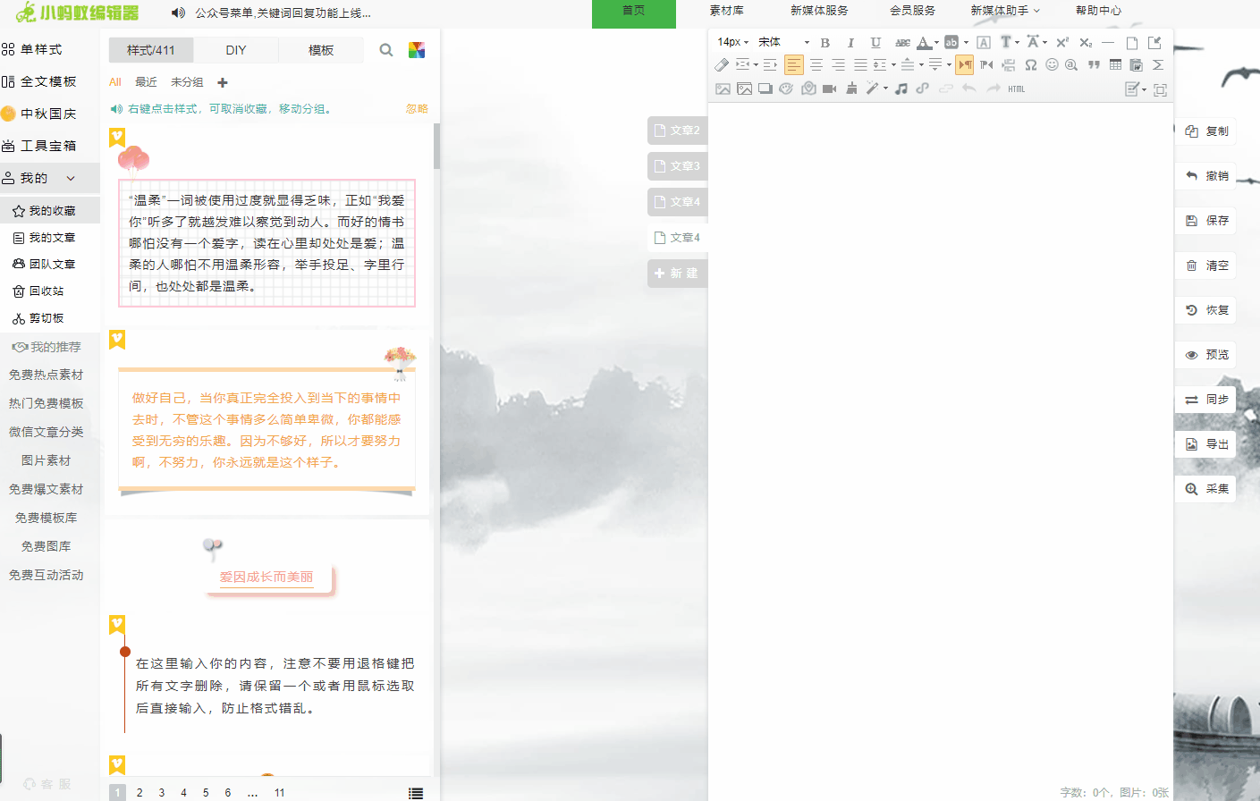Go to page 2 of style results

139,791
